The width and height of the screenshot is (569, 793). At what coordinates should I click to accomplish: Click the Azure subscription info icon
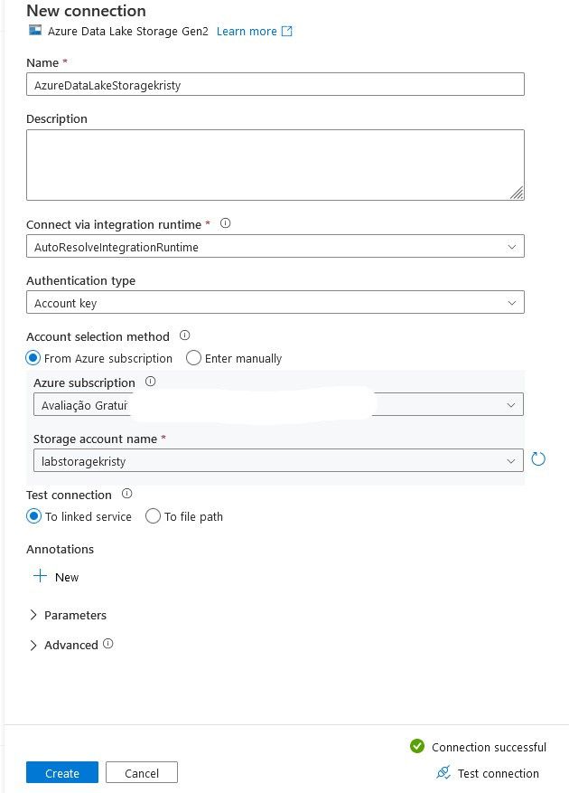(150, 382)
